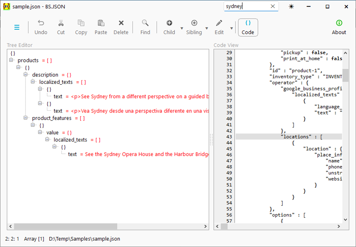Minimize the BS.JSON window
Screen dimensions: 356x247
(x=309, y=7)
